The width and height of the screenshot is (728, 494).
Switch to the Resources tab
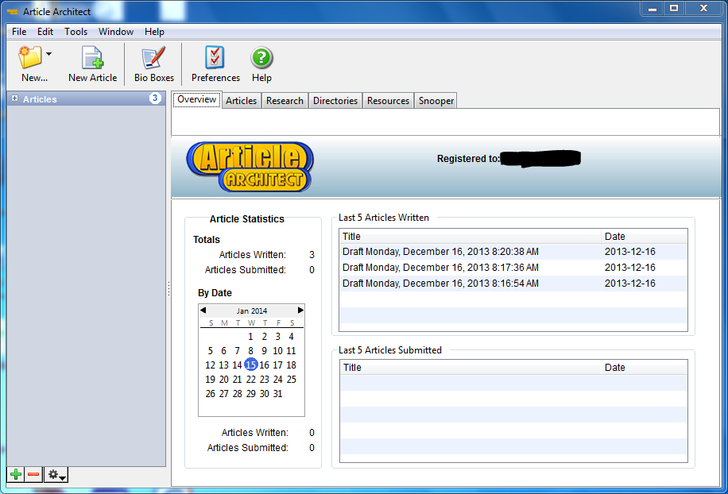pos(388,101)
